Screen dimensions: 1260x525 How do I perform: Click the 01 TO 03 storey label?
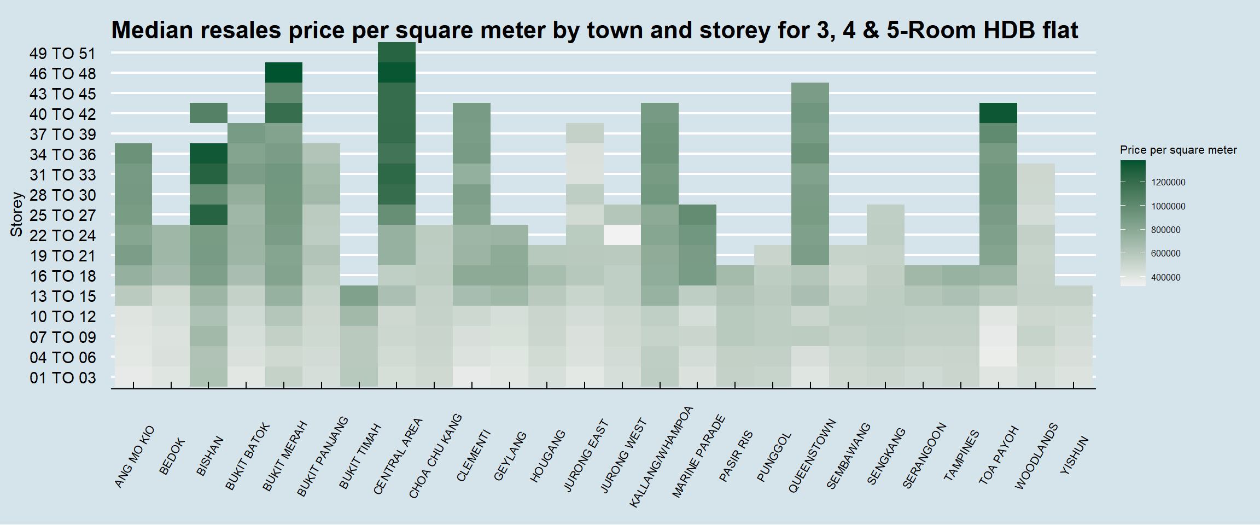click(62, 378)
